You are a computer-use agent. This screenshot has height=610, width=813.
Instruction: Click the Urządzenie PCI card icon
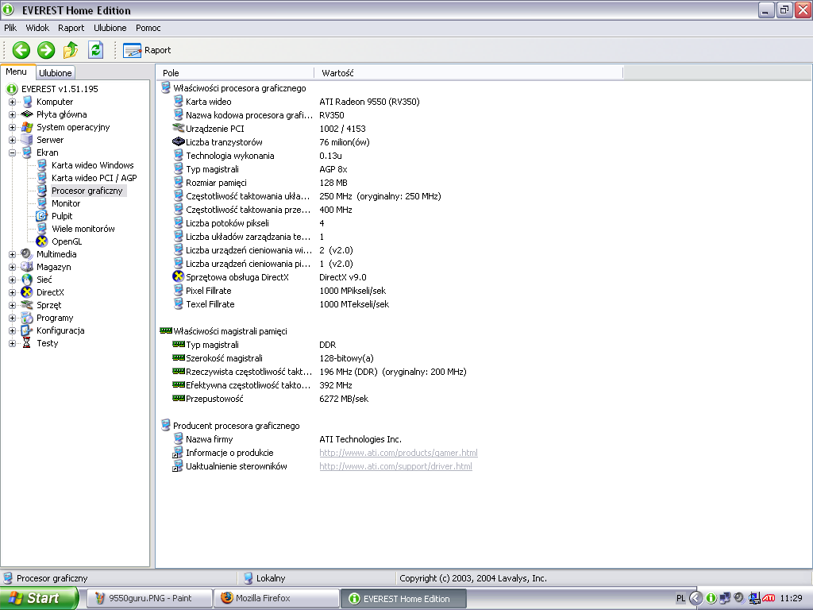coord(179,128)
